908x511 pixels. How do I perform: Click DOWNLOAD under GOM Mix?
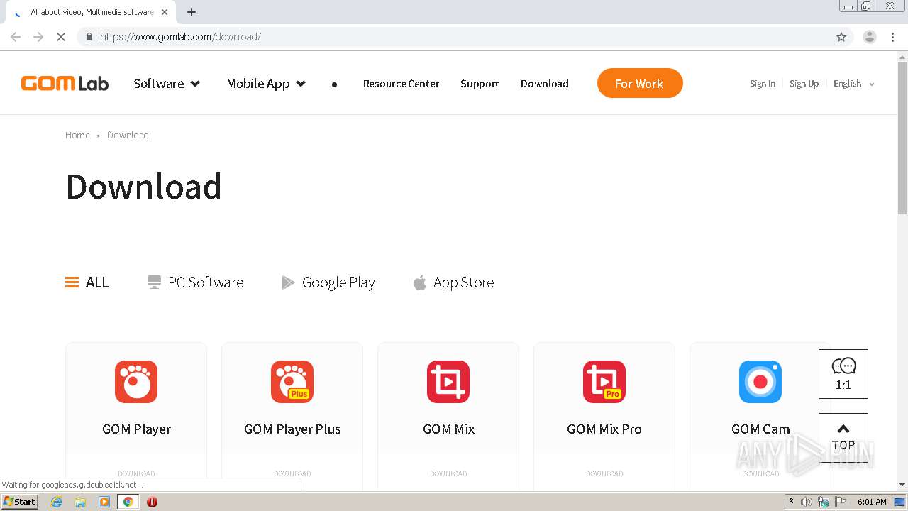[x=448, y=473]
